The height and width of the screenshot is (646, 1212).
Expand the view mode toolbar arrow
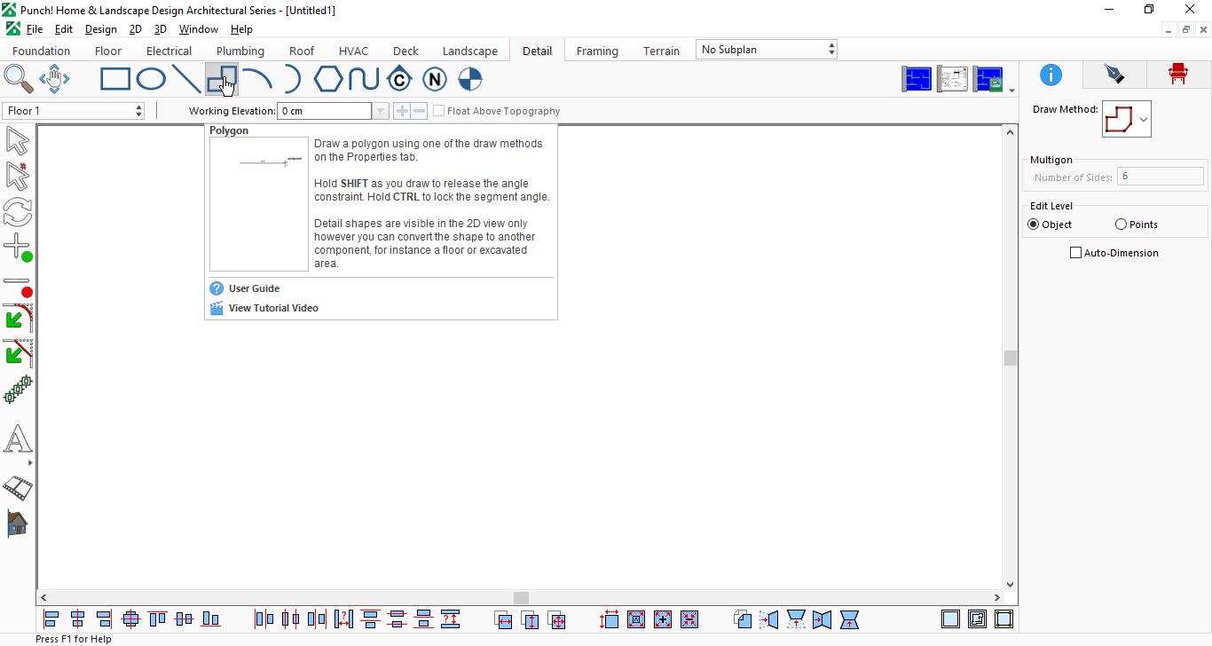point(1012,91)
